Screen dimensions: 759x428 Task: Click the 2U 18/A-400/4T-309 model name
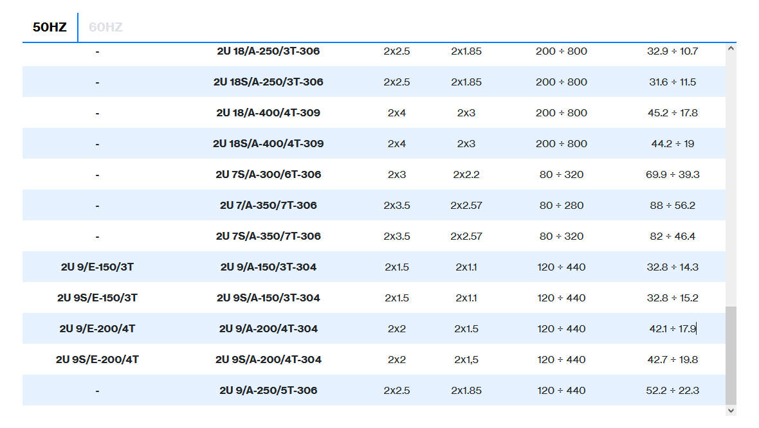[x=268, y=113]
